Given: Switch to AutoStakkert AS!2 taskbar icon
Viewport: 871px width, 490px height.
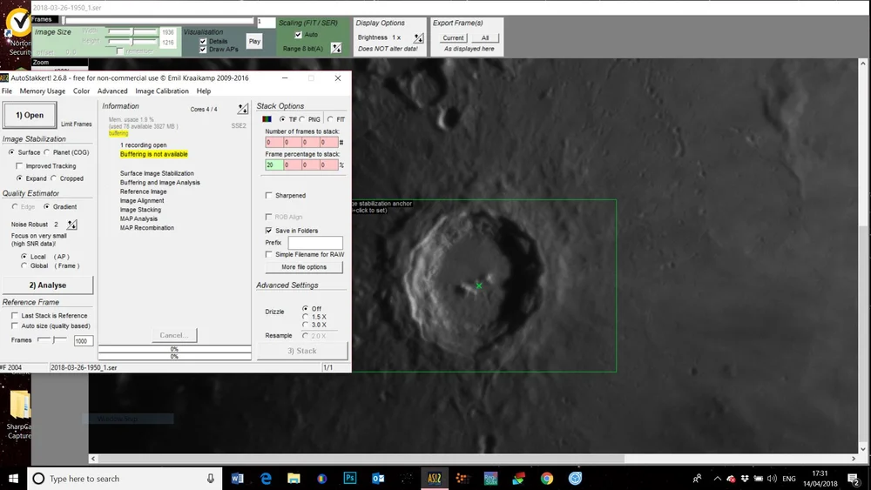Looking at the screenshot, I should point(435,479).
